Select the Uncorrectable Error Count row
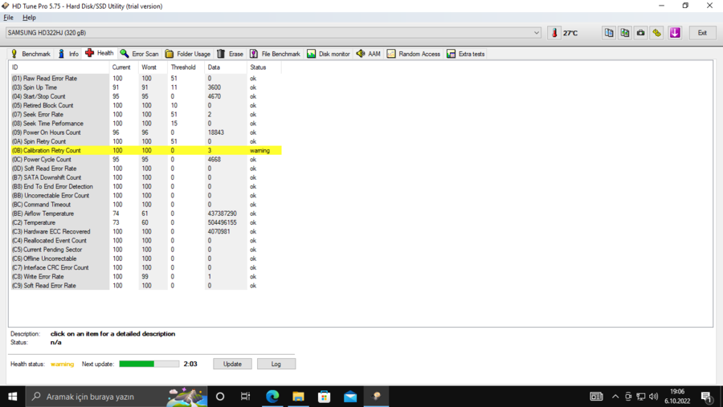The image size is (723, 407). 145,195
